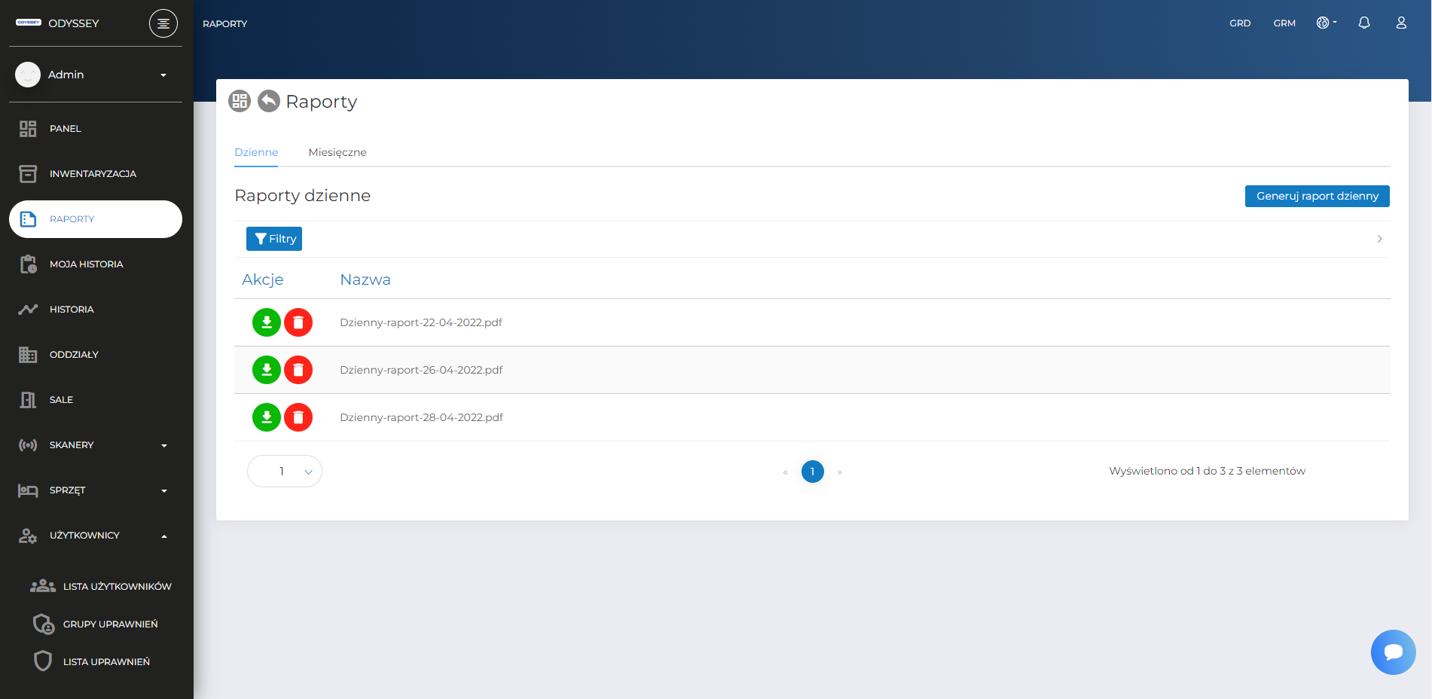Screen dimensions: 1432x699
Task: Open the Panel dashboard icon in sidebar
Action: point(28,129)
